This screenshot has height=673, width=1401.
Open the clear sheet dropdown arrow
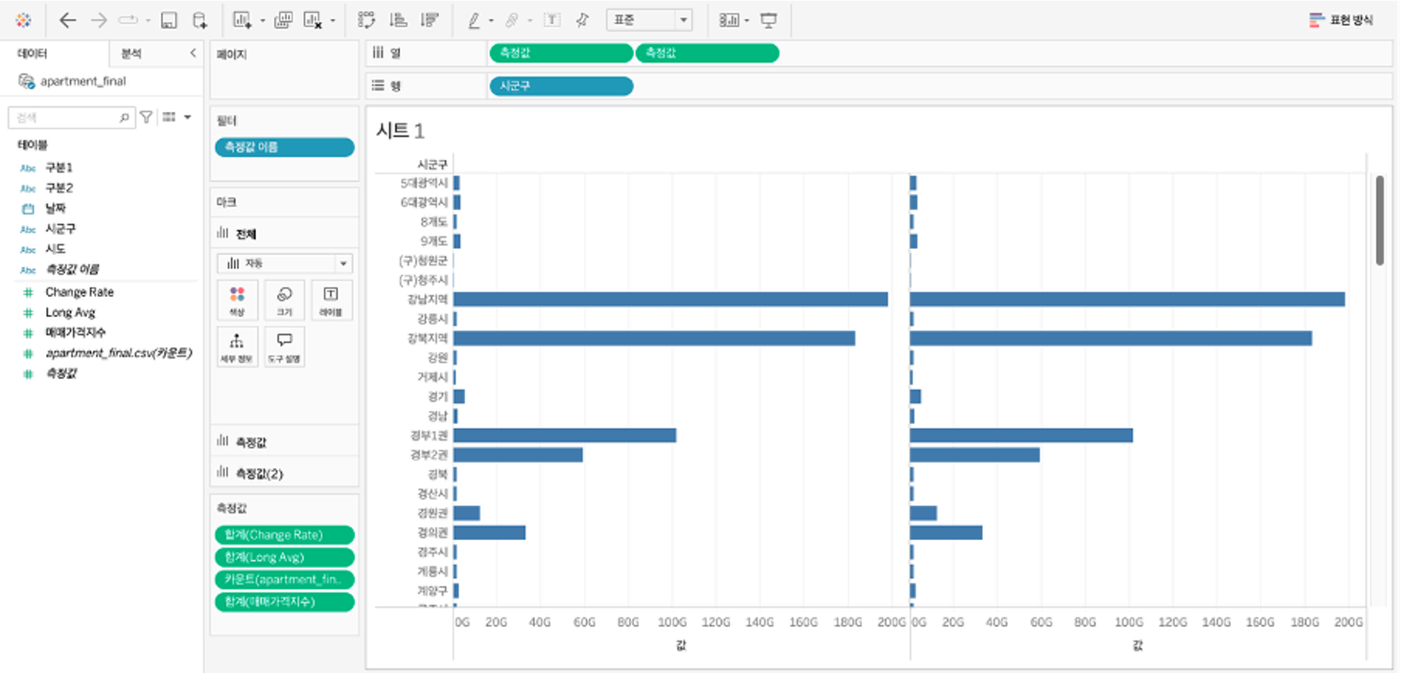[x=333, y=21]
